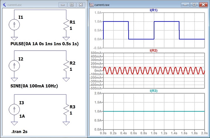Click the .tran 2s simulation directive

tap(19, 132)
